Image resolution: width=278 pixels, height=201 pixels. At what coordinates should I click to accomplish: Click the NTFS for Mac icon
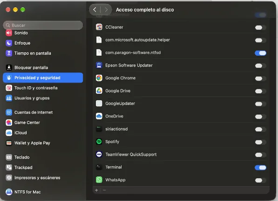pos(9,192)
